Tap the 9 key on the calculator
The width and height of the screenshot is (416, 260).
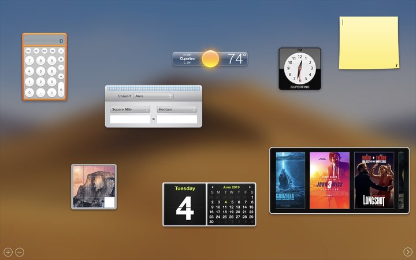tap(52, 61)
